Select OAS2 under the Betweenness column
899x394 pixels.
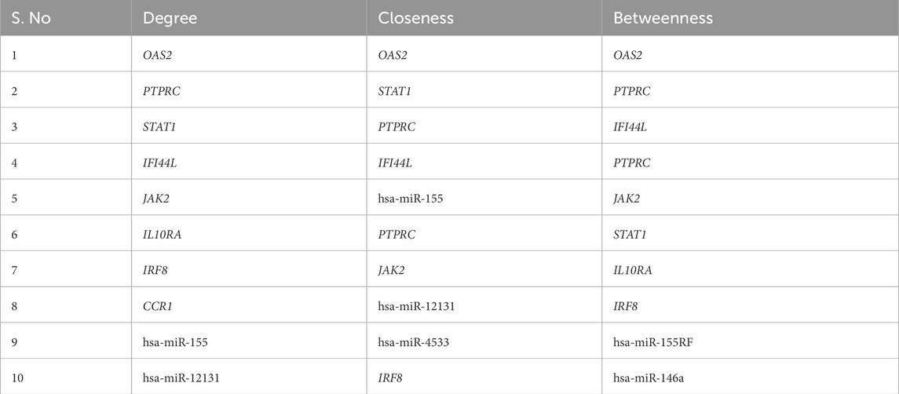(630, 55)
